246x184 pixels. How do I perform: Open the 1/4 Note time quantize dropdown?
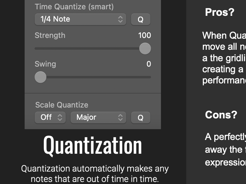80,19
